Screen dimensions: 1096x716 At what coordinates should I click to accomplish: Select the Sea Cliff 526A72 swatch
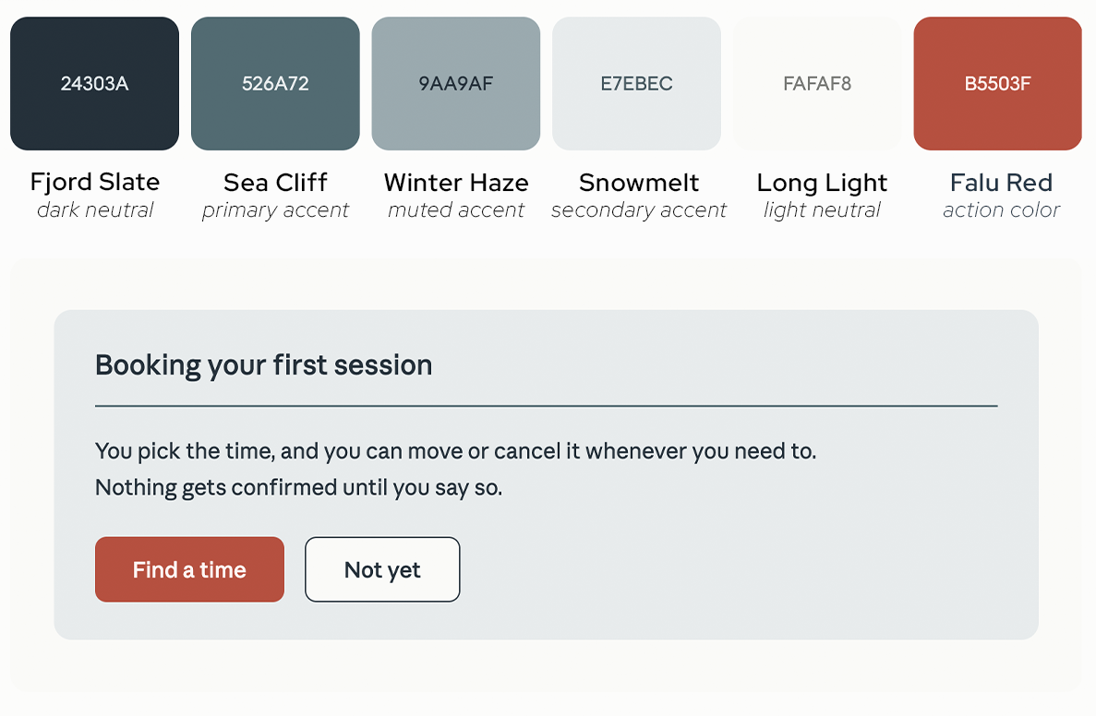coord(275,83)
